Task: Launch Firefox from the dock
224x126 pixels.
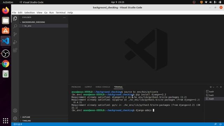Action: coord(6,10)
